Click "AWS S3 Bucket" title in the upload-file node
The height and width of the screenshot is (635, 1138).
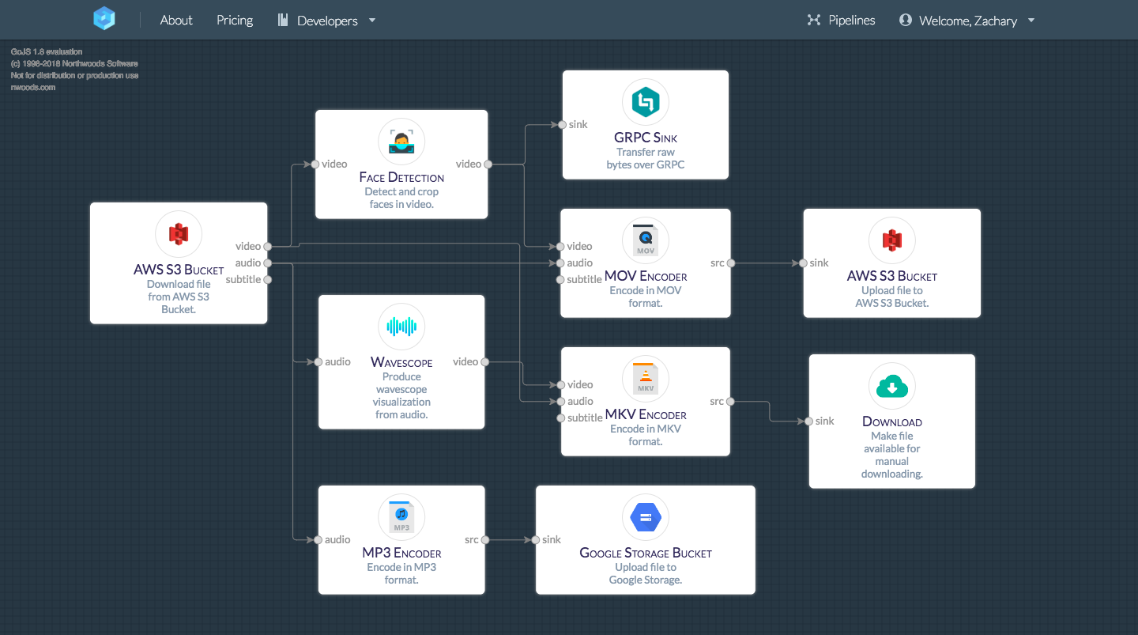point(892,276)
